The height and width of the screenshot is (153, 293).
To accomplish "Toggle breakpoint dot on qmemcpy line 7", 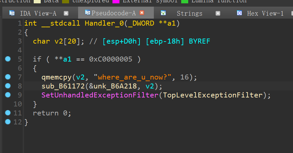I will [x=8, y=77].
